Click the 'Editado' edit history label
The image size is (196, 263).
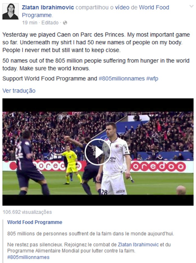click(x=50, y=23)
